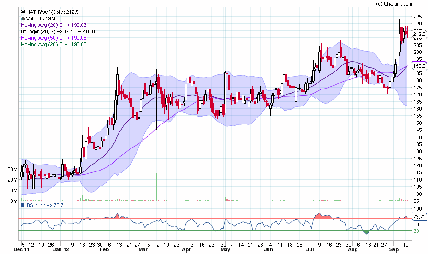Click the blue RSI legend square

[23, 205]
